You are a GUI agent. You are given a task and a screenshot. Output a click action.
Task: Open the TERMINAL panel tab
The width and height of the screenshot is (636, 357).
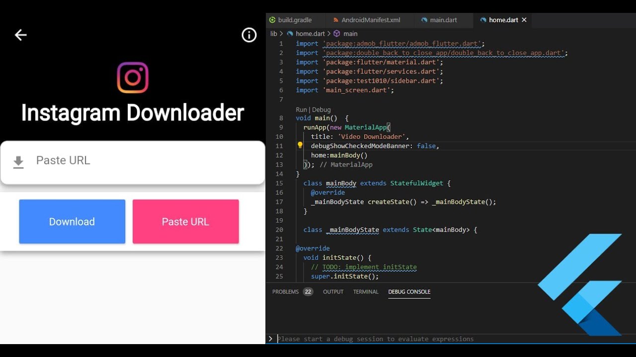click(366, 292)
